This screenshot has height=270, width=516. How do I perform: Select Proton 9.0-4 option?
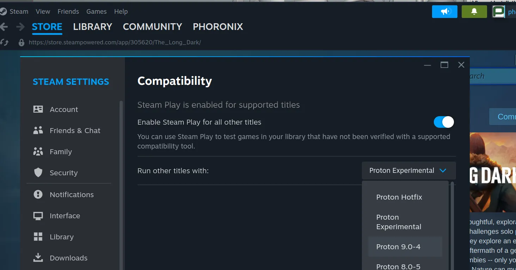coord(398,247)
